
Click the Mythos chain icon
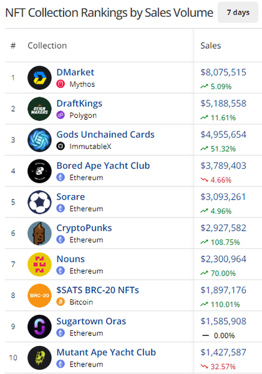pyautogui.click(x=61, y=84)
